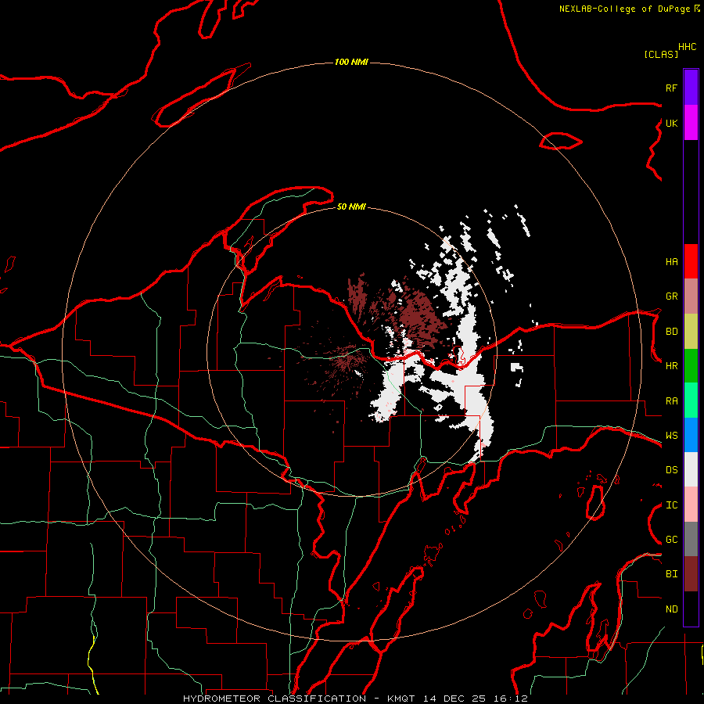Click the GC legend label
Screen dimensions: 704x704
click(671, 540)
